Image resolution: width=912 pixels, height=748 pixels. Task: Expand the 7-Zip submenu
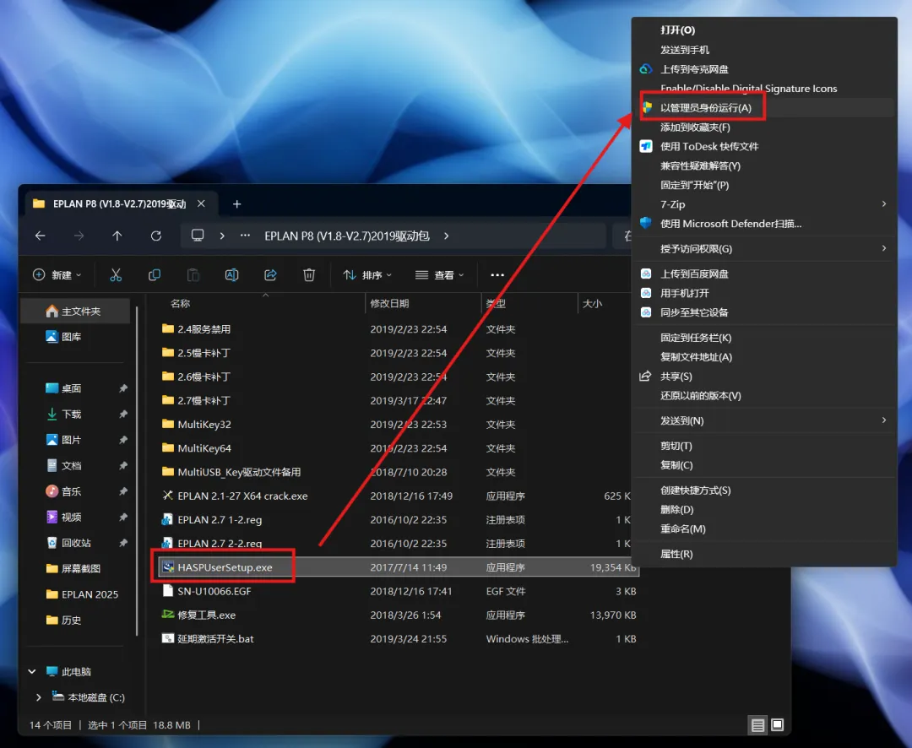[x=763, y=204]
